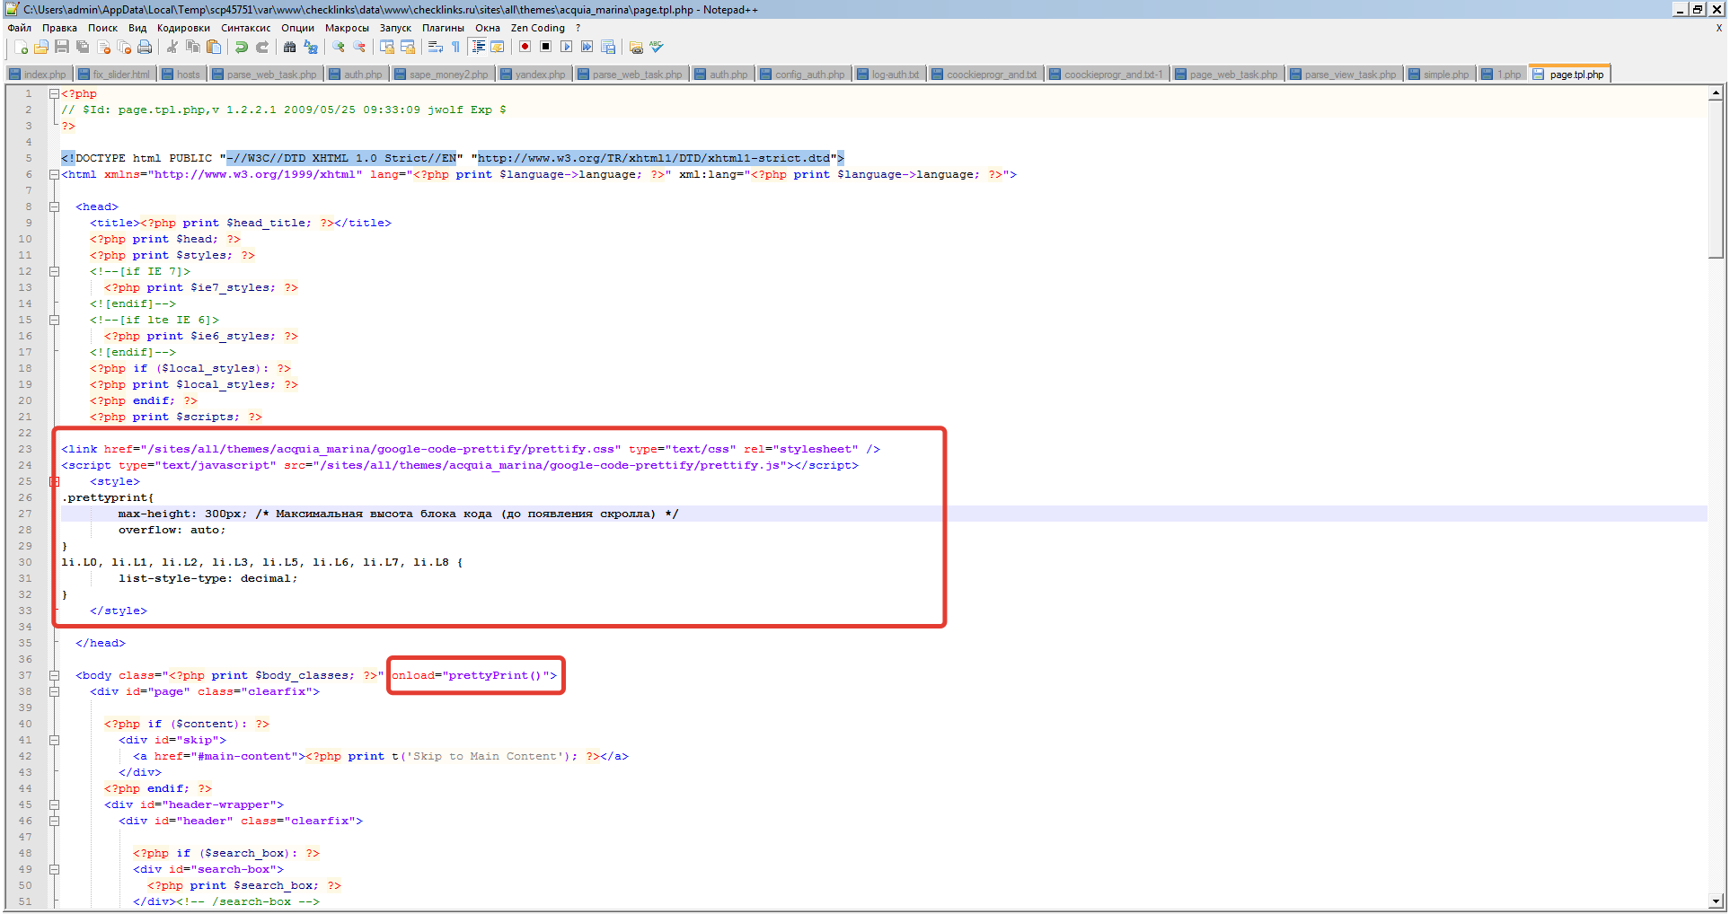
Task: Play back recorded macro icon
Action: 566,48
